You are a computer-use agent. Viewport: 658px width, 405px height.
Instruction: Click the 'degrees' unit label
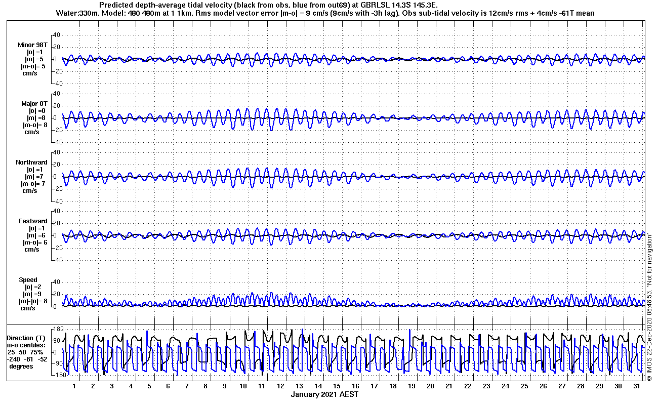pos(21,367)
